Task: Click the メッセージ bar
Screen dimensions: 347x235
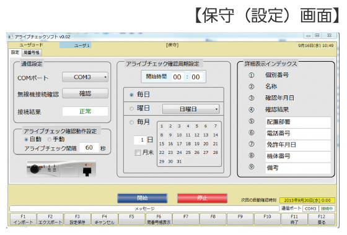Action: point(144,208)
